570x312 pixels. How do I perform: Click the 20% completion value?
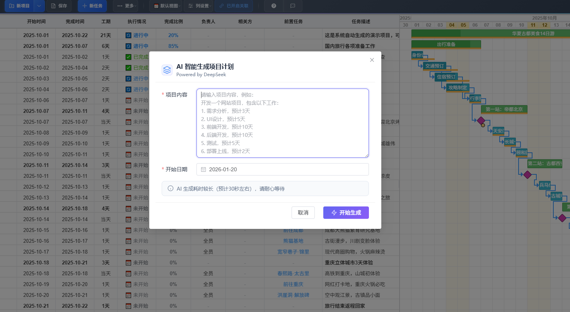173,35
